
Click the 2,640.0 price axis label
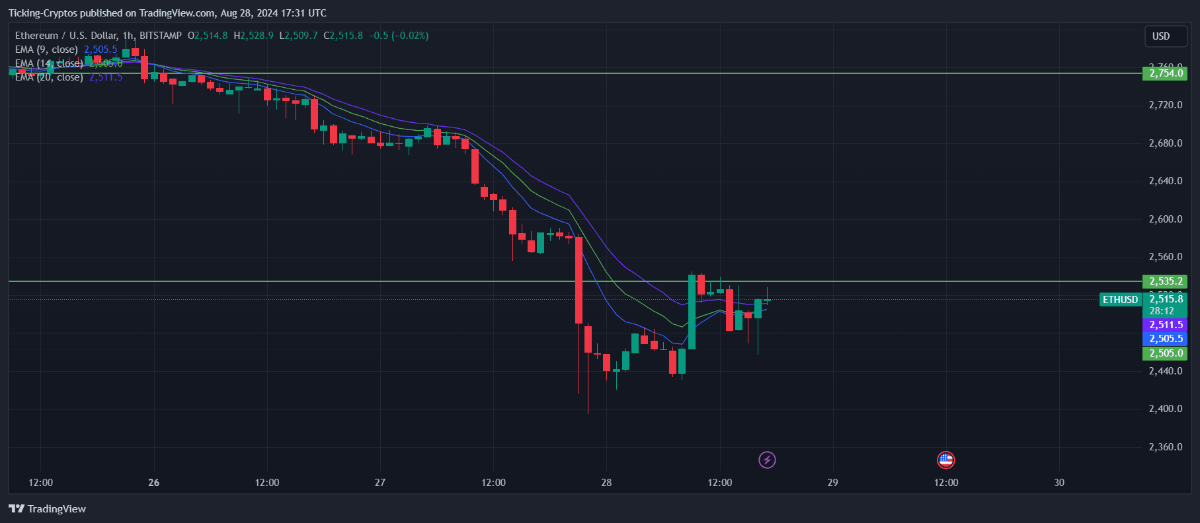pos(1166,181)
